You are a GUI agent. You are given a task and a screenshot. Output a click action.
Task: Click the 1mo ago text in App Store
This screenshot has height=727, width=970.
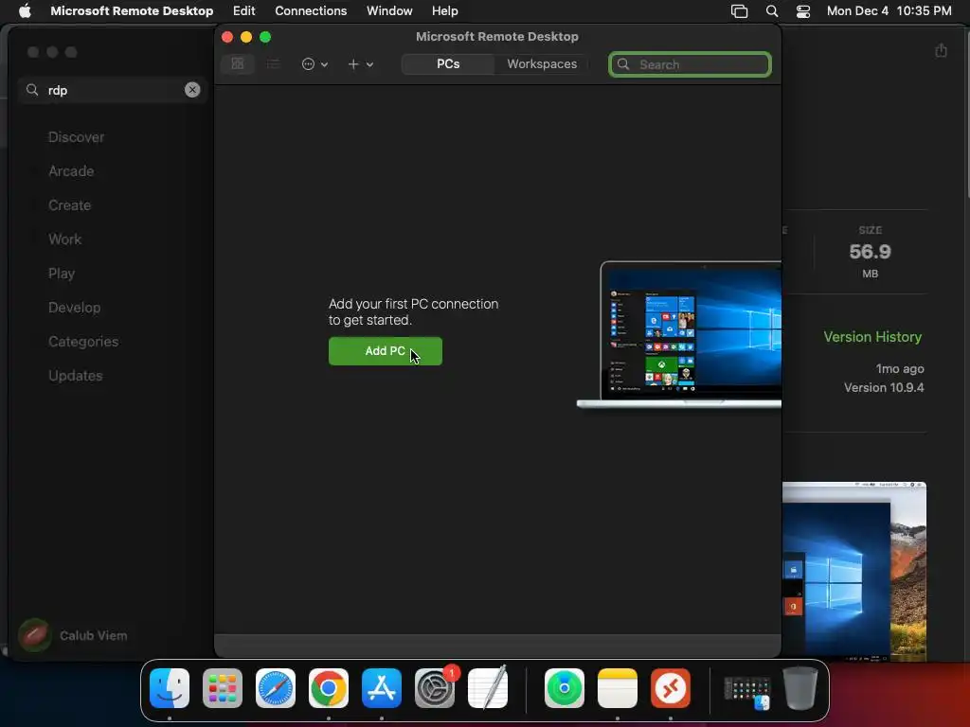coord(900,369)
